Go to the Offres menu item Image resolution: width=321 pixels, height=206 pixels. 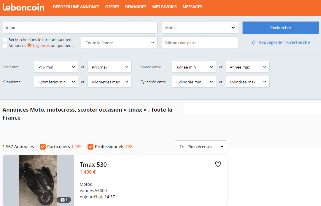click(112, 7)
